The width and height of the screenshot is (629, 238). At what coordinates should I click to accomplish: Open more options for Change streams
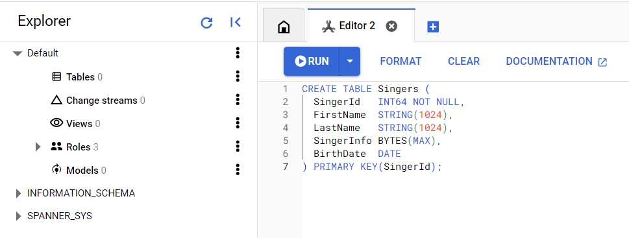(x=238, y=99)
